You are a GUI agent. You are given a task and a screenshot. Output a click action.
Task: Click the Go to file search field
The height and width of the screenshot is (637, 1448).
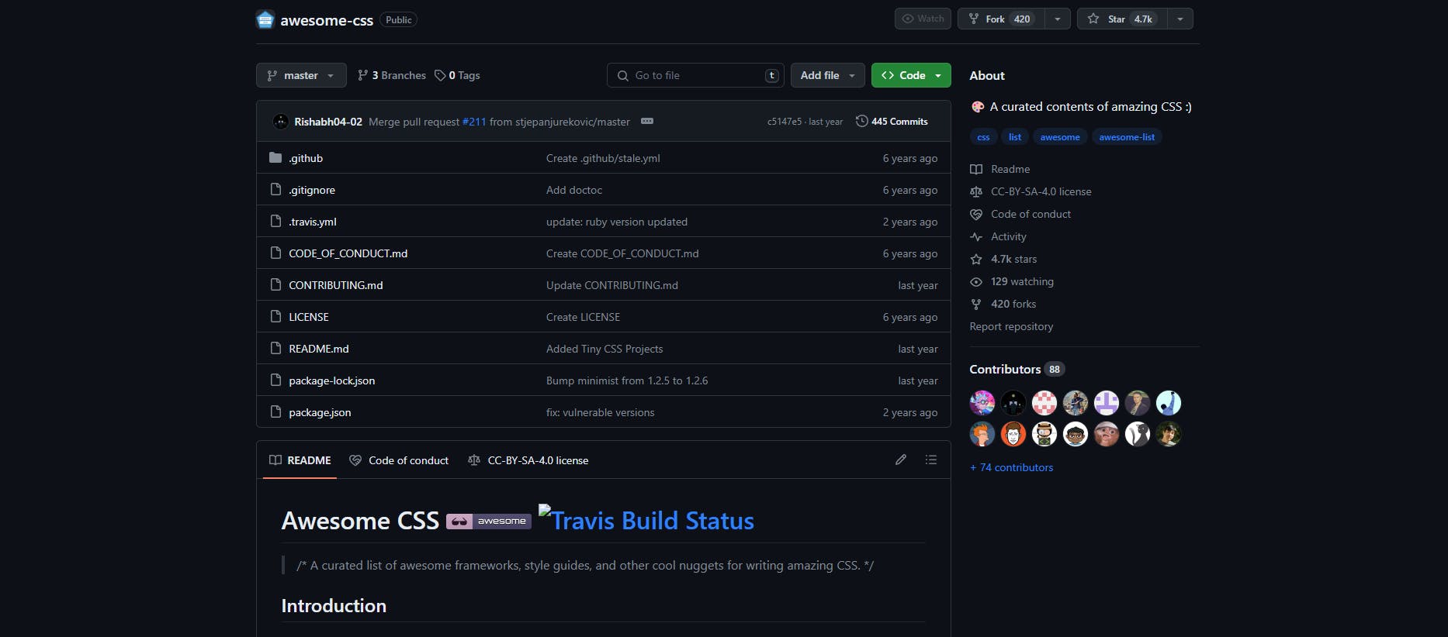click(695, 75)
